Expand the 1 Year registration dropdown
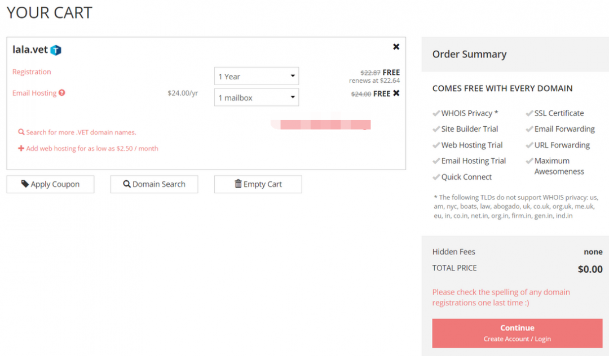The width and height of the screenshot is (609, 356). point(256,77)
